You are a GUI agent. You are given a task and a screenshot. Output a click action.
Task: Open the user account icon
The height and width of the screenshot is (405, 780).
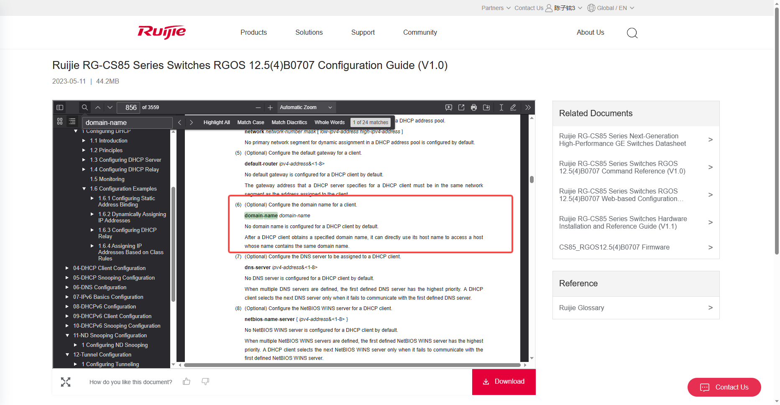point(549,8)
